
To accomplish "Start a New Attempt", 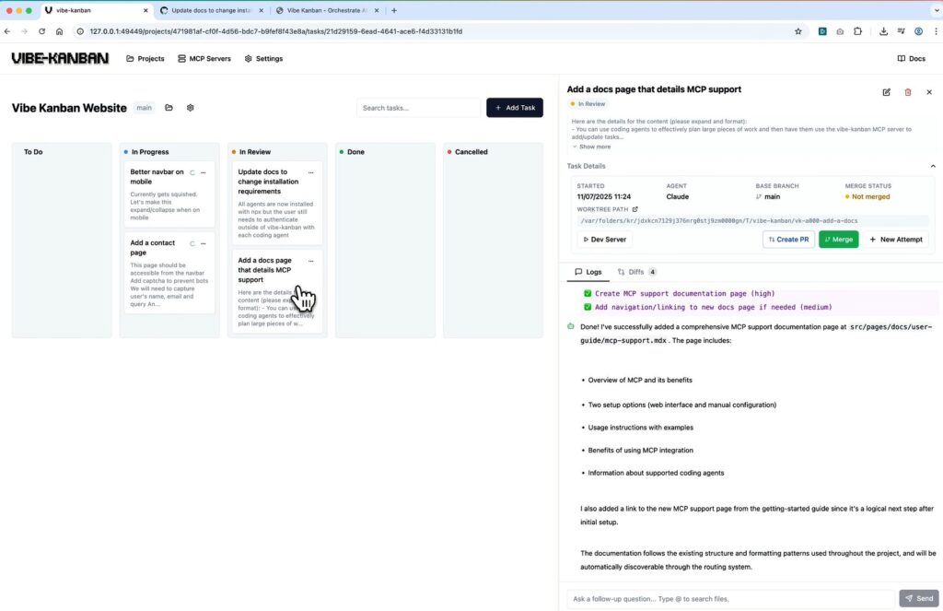I will [896, 240].
